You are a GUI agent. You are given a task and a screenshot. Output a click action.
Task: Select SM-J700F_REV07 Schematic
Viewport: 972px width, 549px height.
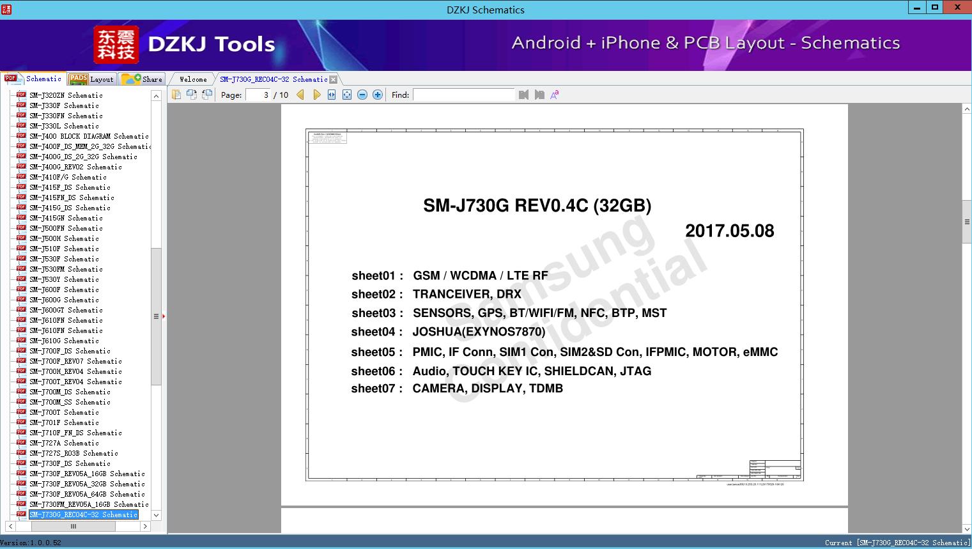click(x=75, y=361)
